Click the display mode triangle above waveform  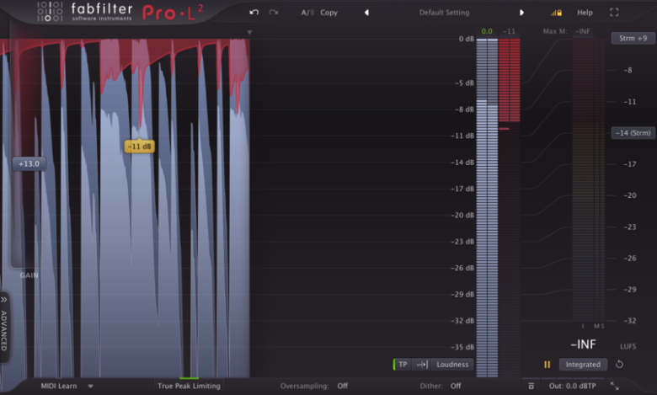249,32
